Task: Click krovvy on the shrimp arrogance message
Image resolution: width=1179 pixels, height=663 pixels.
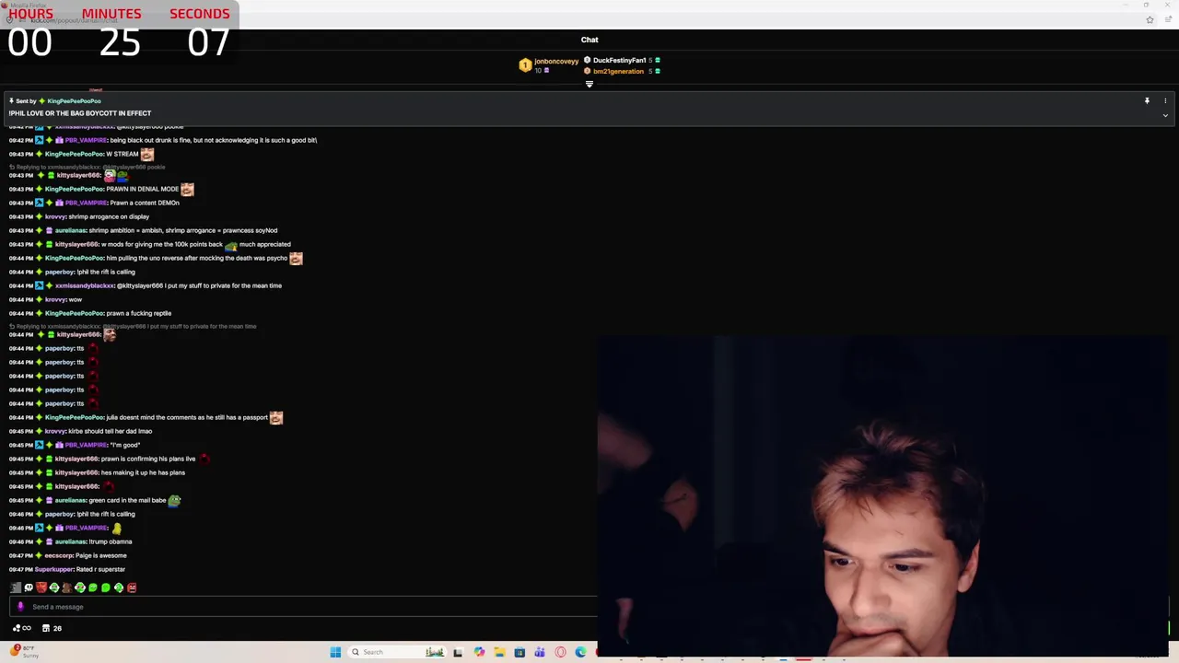Action: pyautogui.click(x=55, y=216)
